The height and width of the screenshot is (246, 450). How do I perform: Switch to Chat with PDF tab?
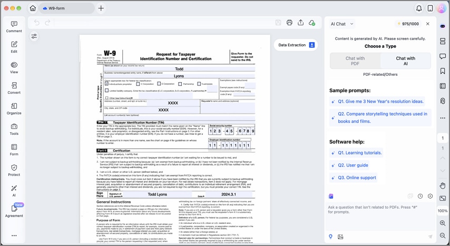coord(355,61)
